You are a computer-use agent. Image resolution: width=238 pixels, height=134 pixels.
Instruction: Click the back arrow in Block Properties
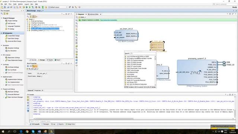(28, 66)
